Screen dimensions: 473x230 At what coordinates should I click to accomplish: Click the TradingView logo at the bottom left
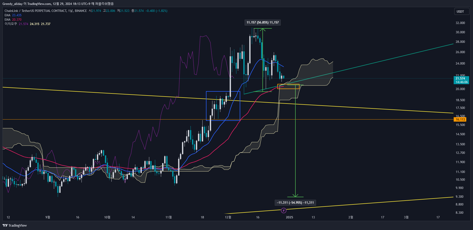click(15, 225)
